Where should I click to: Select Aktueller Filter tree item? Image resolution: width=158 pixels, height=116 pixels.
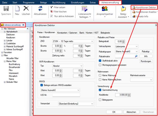12,58
